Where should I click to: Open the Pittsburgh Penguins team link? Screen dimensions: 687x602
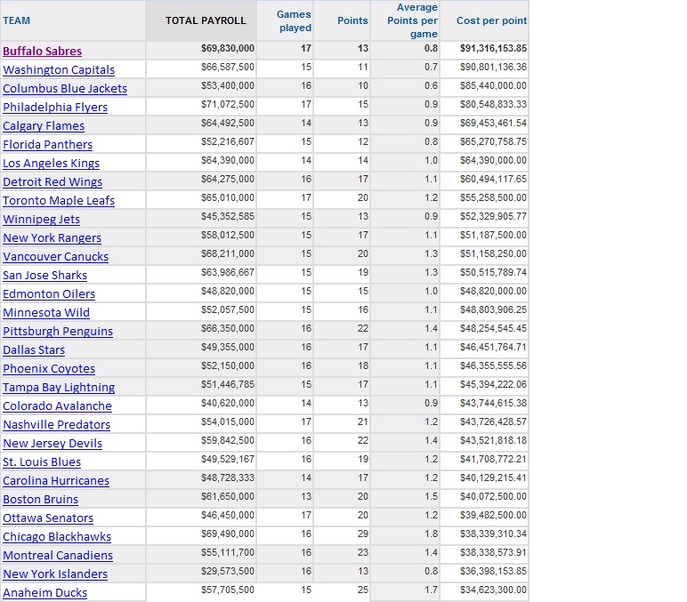[58, 332]
